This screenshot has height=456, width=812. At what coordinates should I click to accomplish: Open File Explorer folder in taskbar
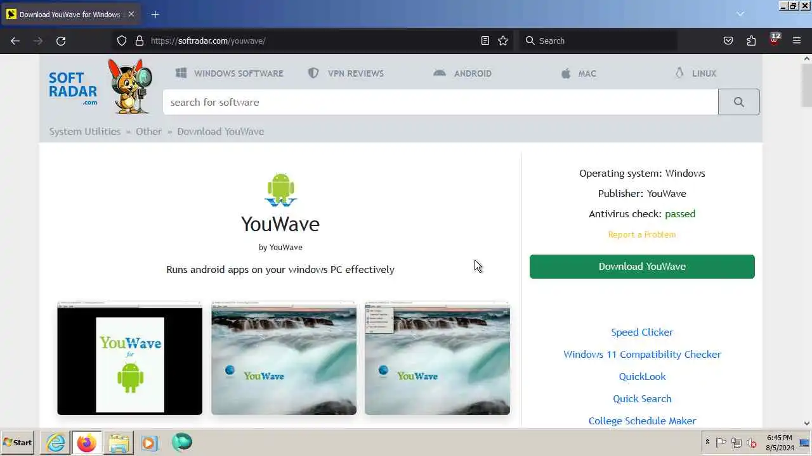pyautogui.click(x=119, y=443)
